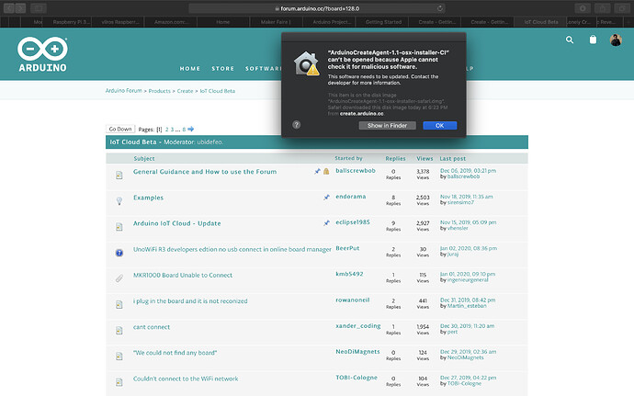The width and height of the screenshot is (634, 396).
Task: Open General Guidance and How to use the Forum
Action: tap(205, 172)
